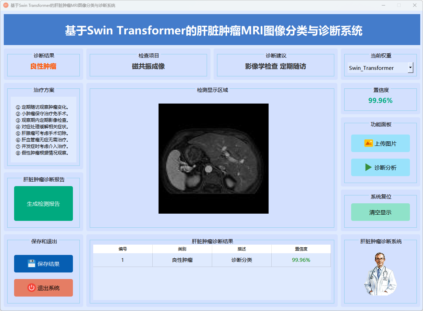Screen dimensions: 423x311
Task: Click the green play icon for 诊断分析
Action: coord(368,168)
